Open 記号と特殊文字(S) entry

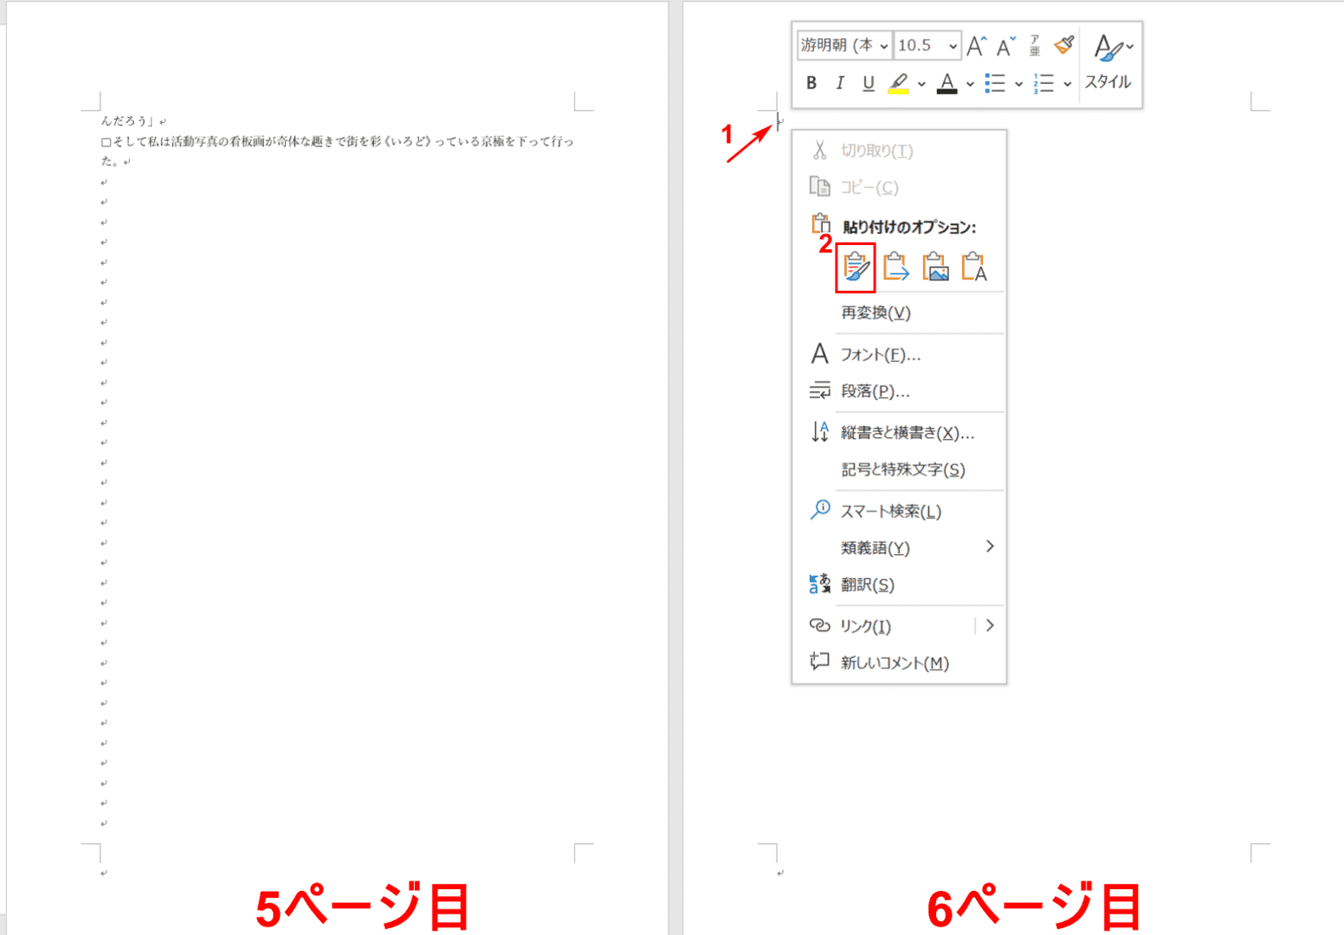899,469
